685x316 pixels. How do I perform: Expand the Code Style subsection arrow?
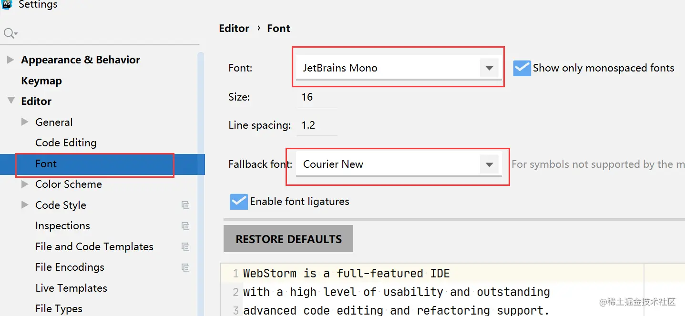(x=25, y=205)
